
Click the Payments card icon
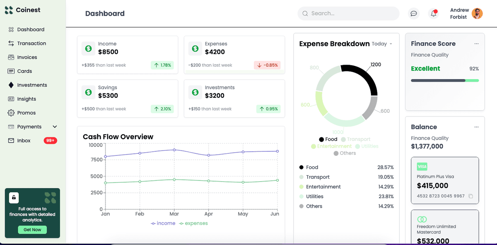[11, 126]
